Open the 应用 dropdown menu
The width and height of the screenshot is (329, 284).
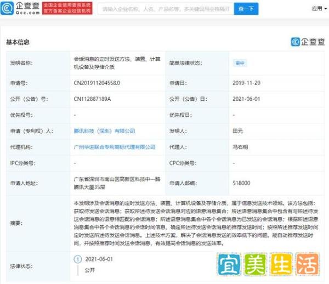pos(319,9)
